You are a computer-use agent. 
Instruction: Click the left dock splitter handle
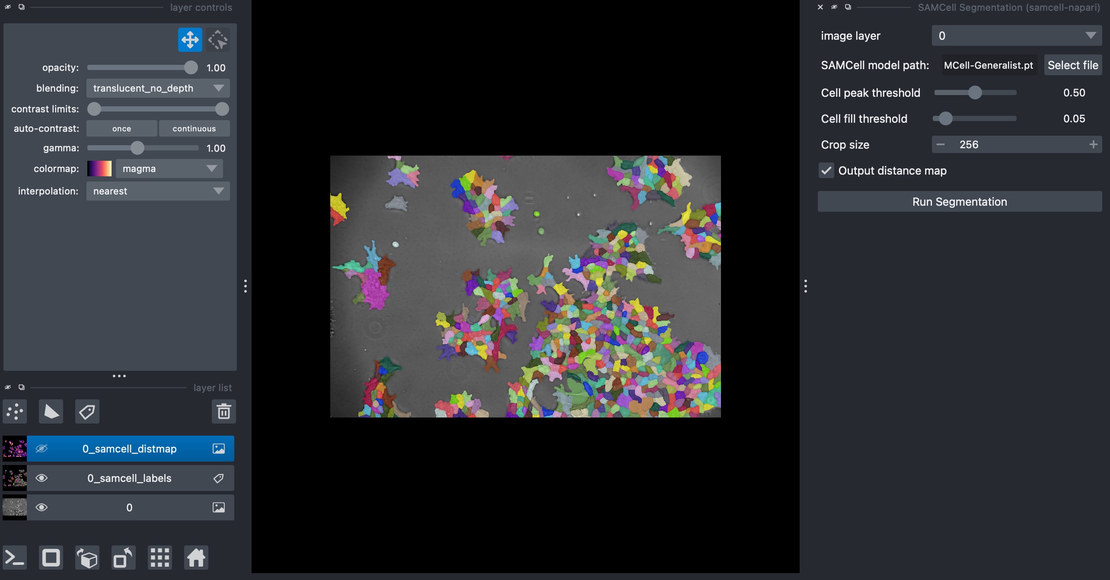click(246, 286)
